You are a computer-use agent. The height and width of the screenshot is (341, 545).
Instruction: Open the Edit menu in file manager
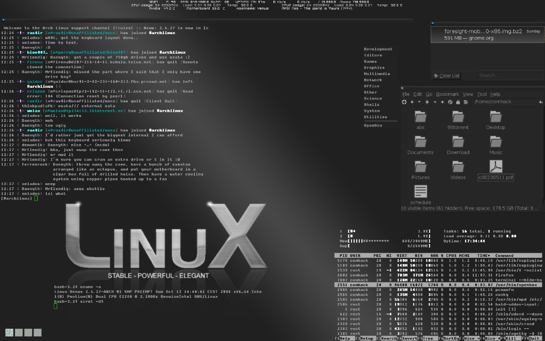pyautogui.click(x=418, y=94)
